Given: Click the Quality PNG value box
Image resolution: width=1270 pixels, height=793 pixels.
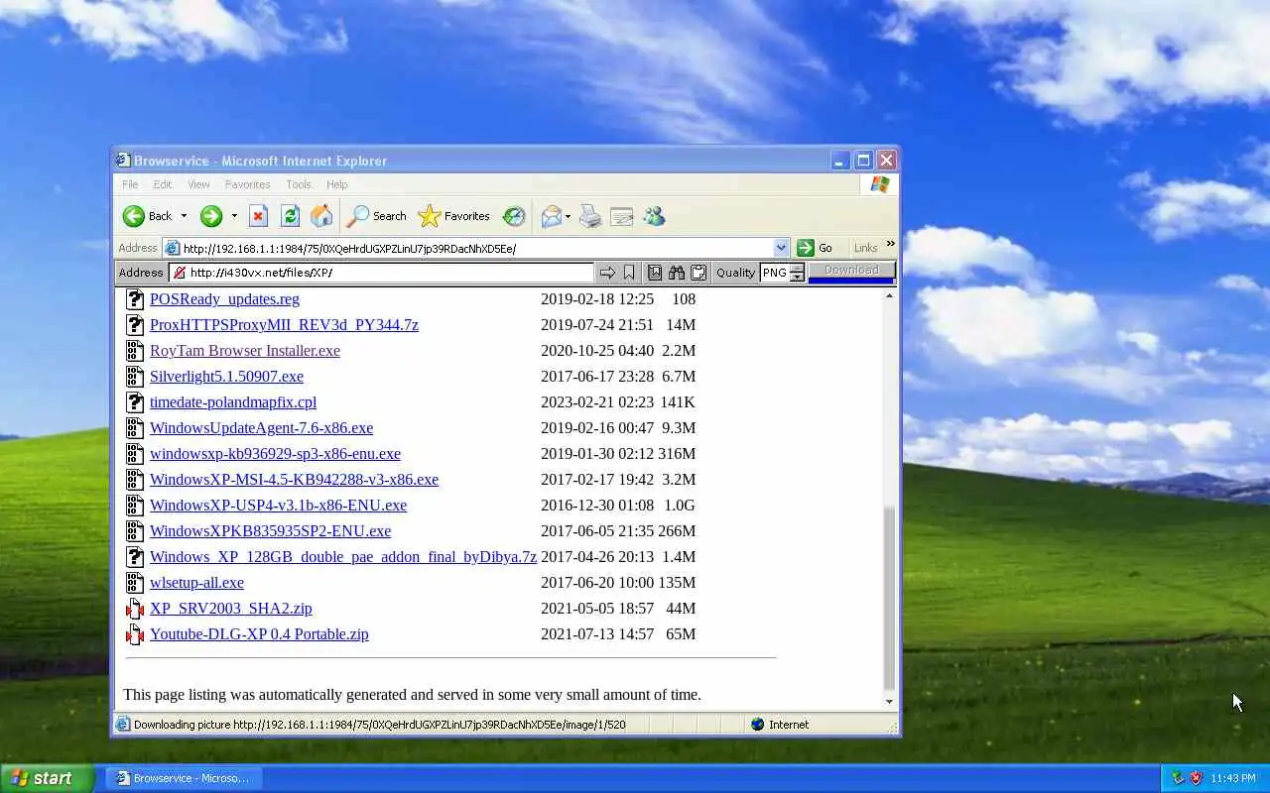Looking at the screenshot, I should (x=775, y=273).
